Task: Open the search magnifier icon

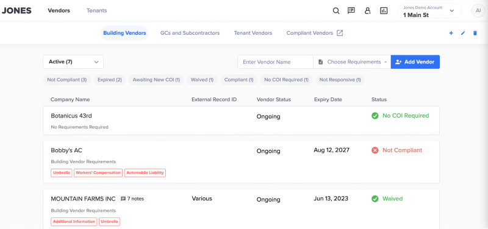Action: 336,11
